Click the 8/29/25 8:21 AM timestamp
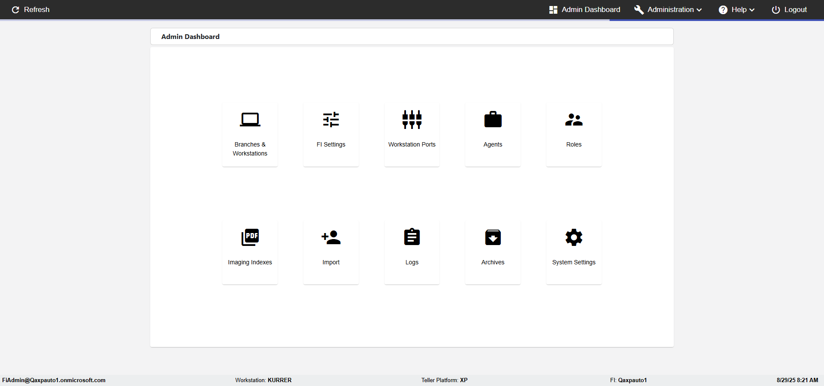 pyautogui.click(x=797, y=380)
